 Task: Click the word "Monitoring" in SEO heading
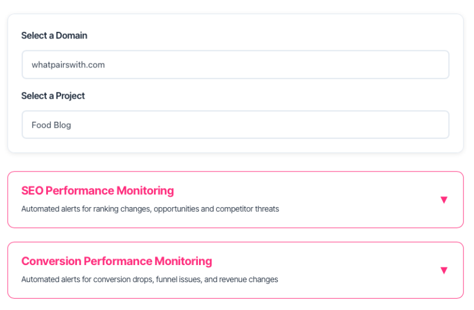click(145, 190)
